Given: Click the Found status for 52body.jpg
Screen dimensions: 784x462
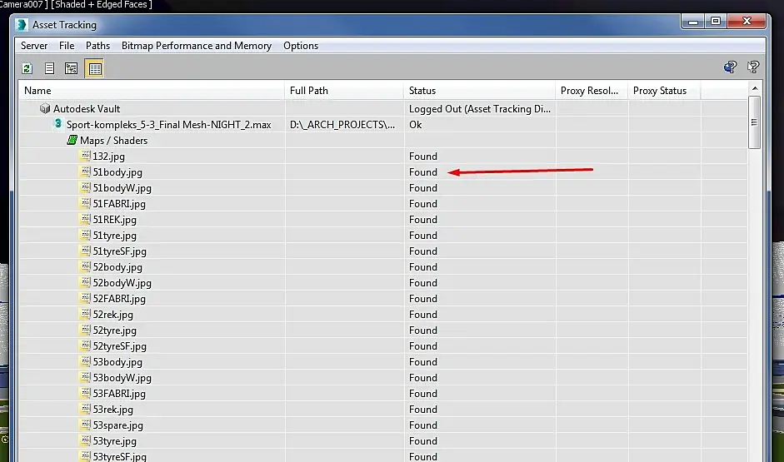Looking at the screenshot, I should coord(423,267).
